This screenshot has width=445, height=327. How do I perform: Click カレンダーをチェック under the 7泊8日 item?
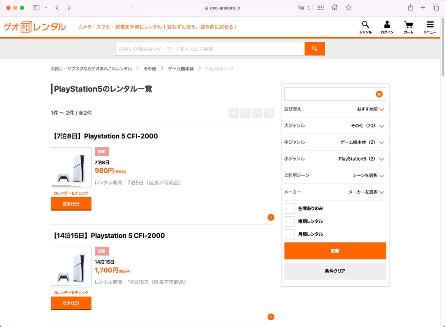click(71, 193)
